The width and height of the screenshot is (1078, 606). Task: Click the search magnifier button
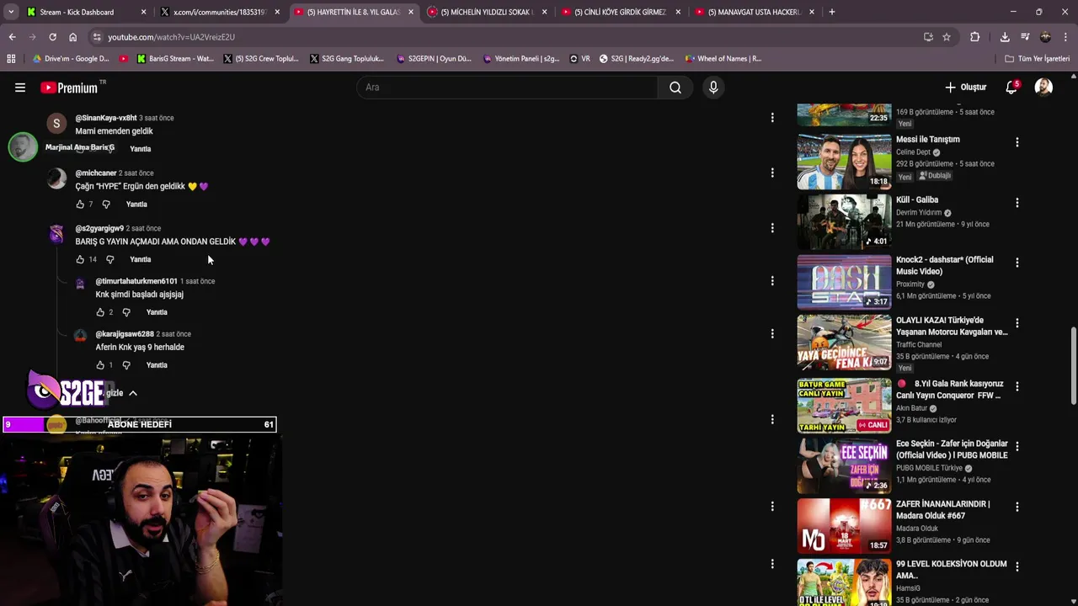tap(675, 88)
